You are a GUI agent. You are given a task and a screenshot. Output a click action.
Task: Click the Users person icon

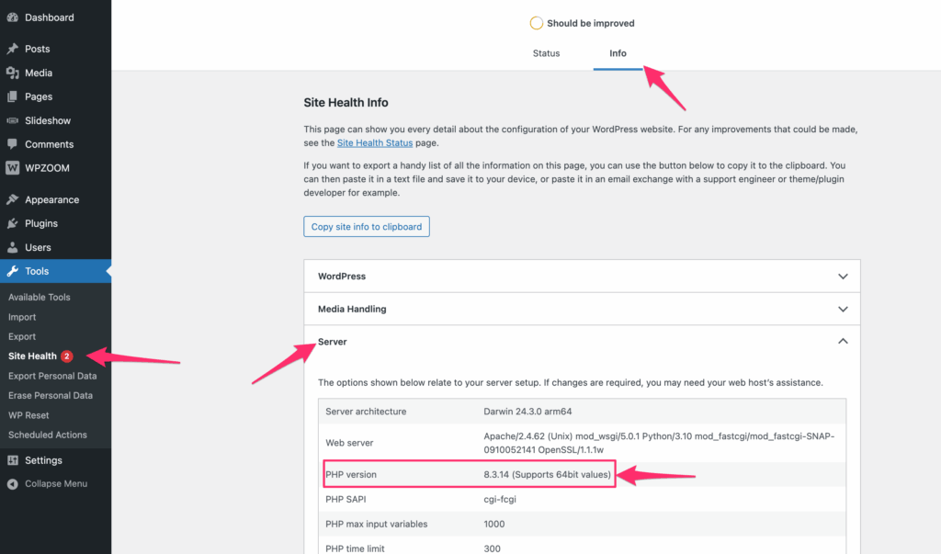tap(12, 247)
